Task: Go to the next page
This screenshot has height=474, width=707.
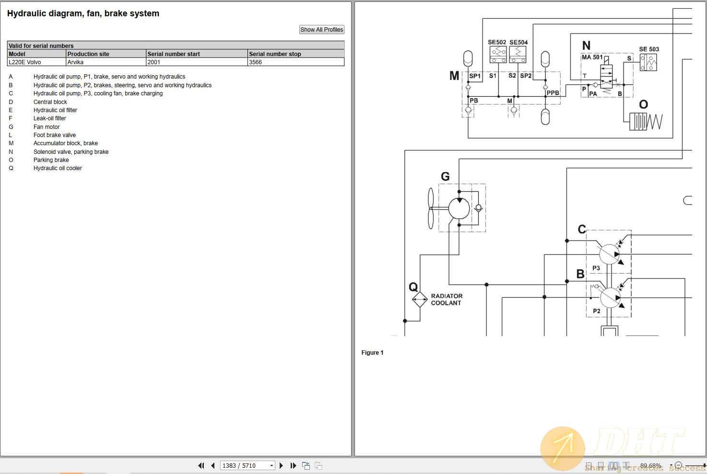Action: (x=282, y=465)
